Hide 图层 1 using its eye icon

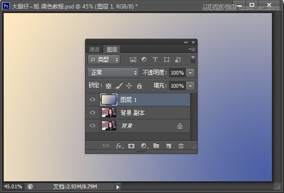(x=92, y=100)
